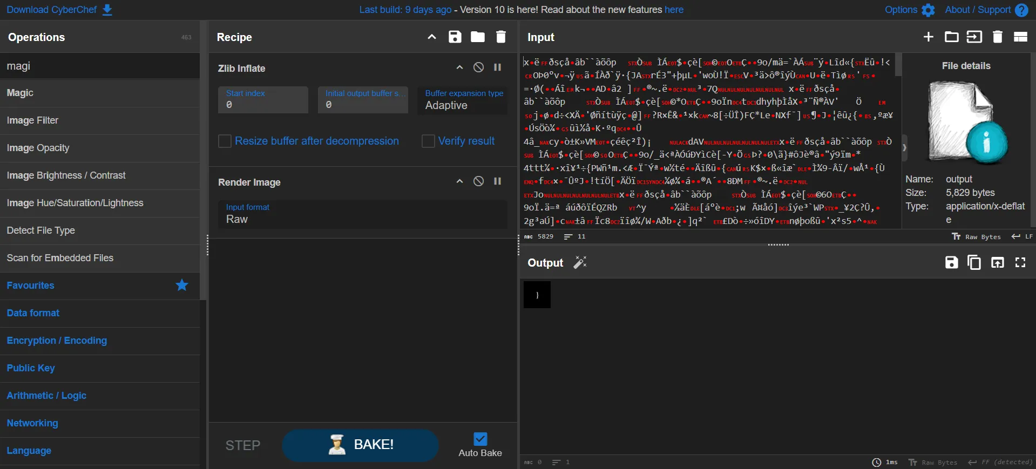Click the Operations list vertical scrollbar
The image size is (1036, 469).
pos(203,160)
